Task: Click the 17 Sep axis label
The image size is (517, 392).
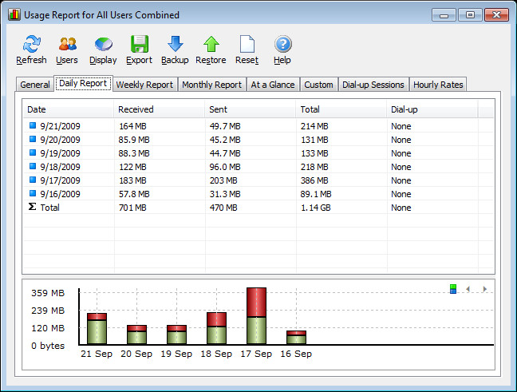Action: click(x=256, y=354)
